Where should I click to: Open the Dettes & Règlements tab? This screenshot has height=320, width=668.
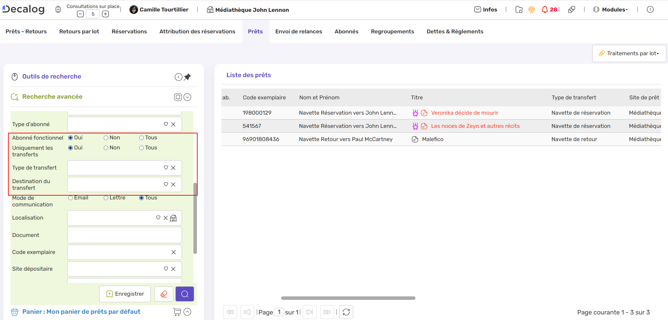point(455,32)
